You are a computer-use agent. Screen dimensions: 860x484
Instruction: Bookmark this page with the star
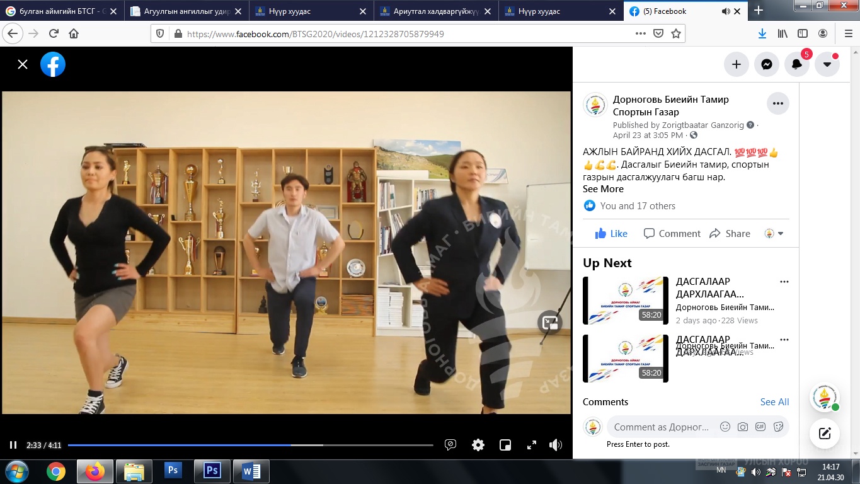pos(676,33)
